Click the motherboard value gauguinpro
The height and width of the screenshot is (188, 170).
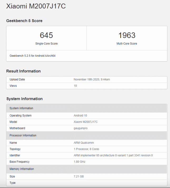(81, 128)
